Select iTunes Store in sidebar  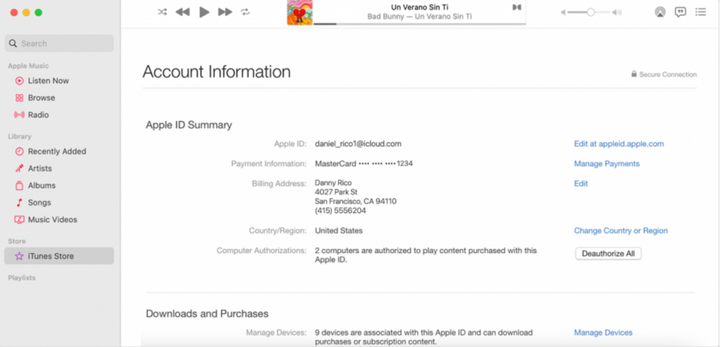click(x=59, y=256)
